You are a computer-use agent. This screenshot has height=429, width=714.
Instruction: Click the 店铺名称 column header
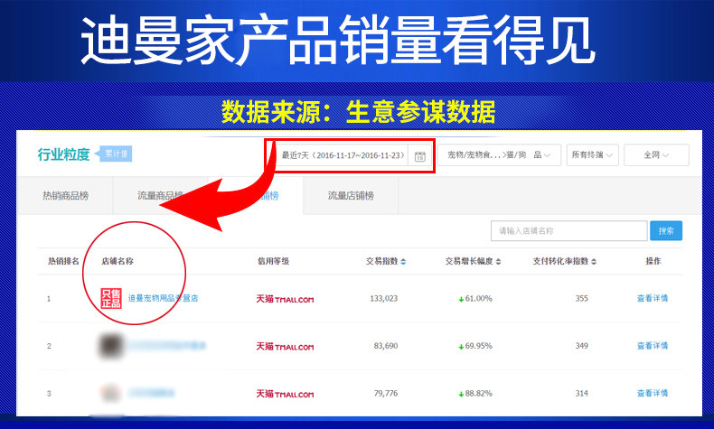coord(117,261)
